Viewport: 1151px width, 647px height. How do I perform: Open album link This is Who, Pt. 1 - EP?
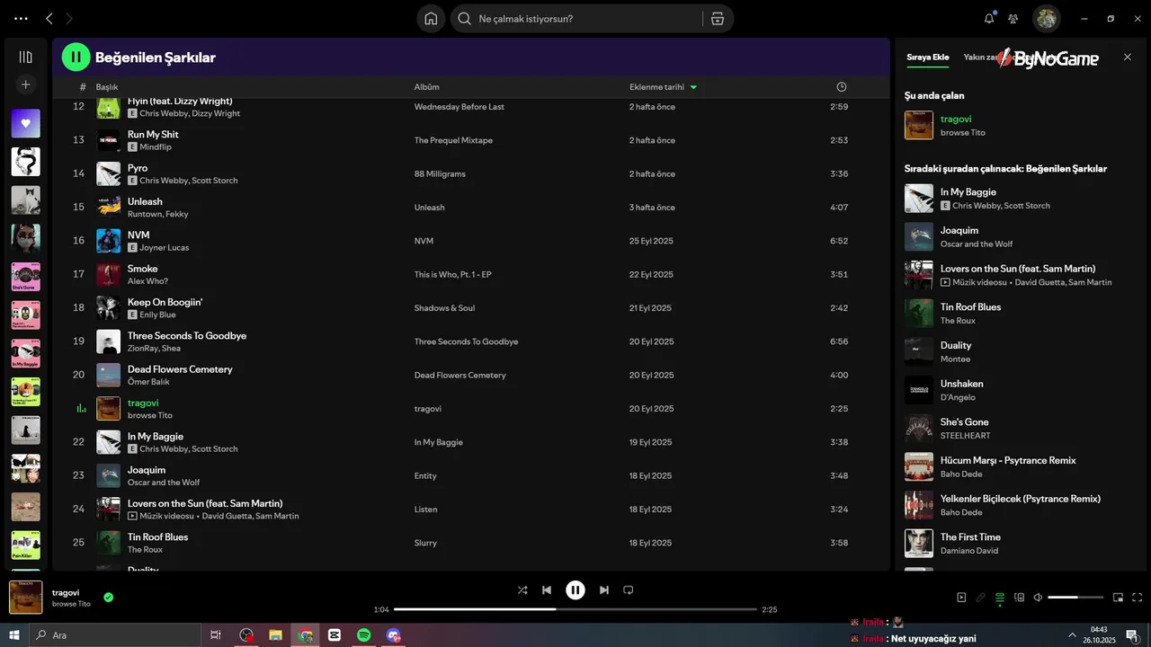pyautogui.click(x=453, y=274)
